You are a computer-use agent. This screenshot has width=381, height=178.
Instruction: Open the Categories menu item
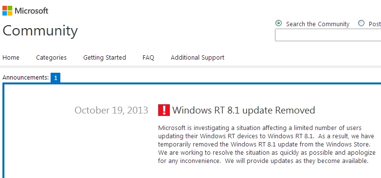51,58
